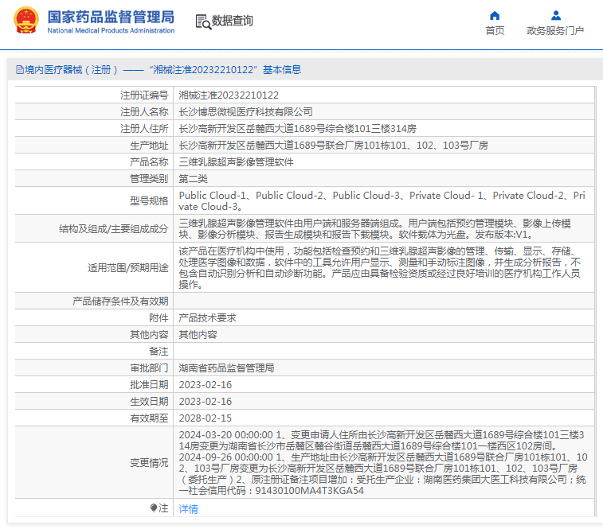Select registration number 湘械注准20232210122 cell
Screen dimensions: 603x529
(229, 95)
